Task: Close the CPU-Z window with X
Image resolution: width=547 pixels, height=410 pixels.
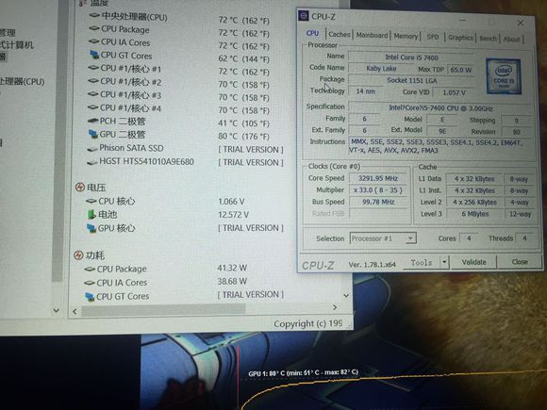Action: [521, 23]
